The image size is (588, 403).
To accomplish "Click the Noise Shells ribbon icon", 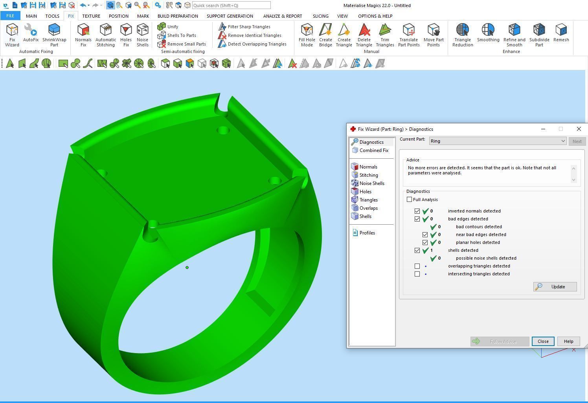I will 142,35.
